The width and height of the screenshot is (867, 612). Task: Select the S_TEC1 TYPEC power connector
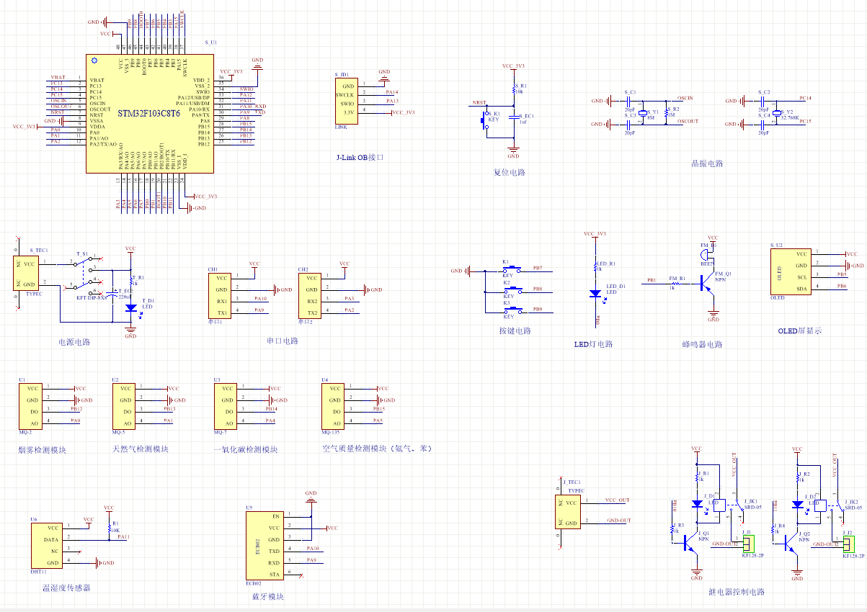[26, 273]
